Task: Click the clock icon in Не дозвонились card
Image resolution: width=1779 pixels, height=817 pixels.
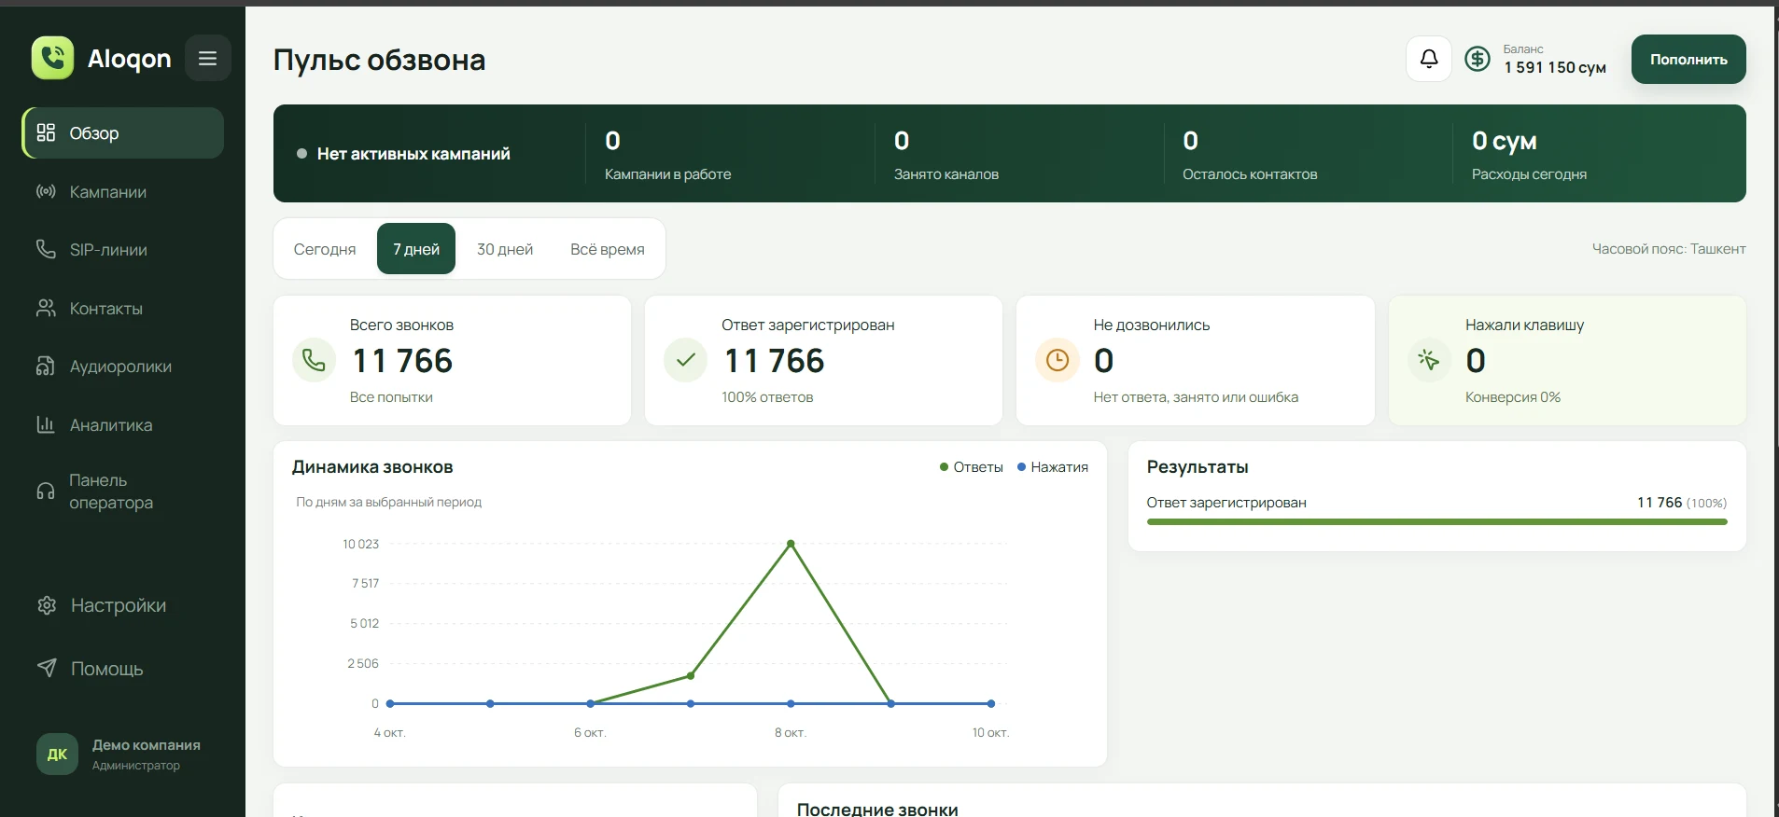Action: tap(1057, 360)
